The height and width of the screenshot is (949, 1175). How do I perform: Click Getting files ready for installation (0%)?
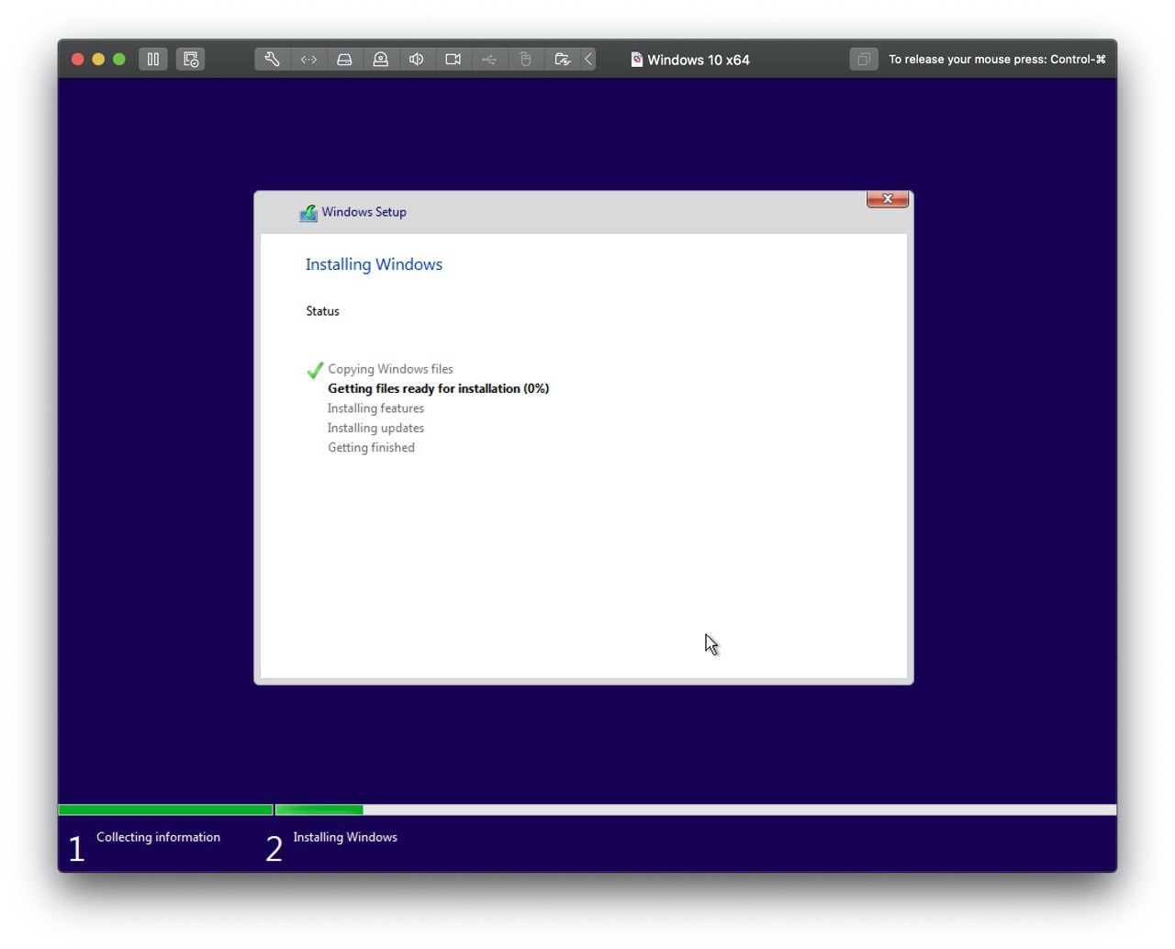(439, 389)
